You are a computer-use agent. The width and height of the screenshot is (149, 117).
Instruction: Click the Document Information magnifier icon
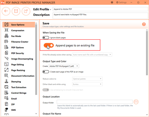tap(6, 76)
